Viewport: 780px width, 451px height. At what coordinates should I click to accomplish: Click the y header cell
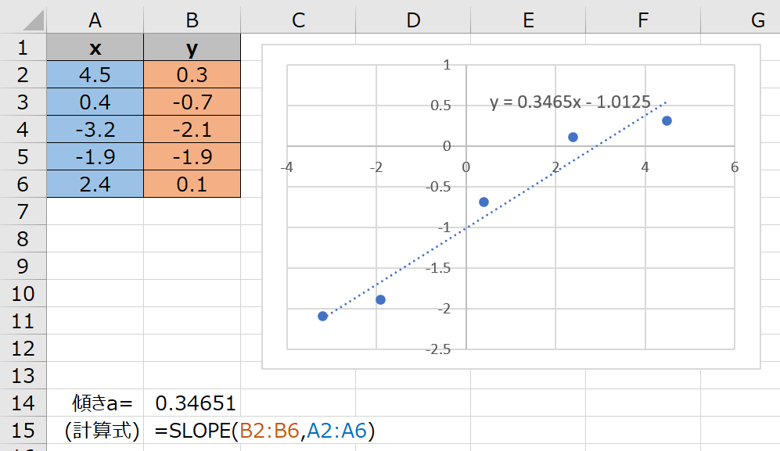click(x=192, y=48)
